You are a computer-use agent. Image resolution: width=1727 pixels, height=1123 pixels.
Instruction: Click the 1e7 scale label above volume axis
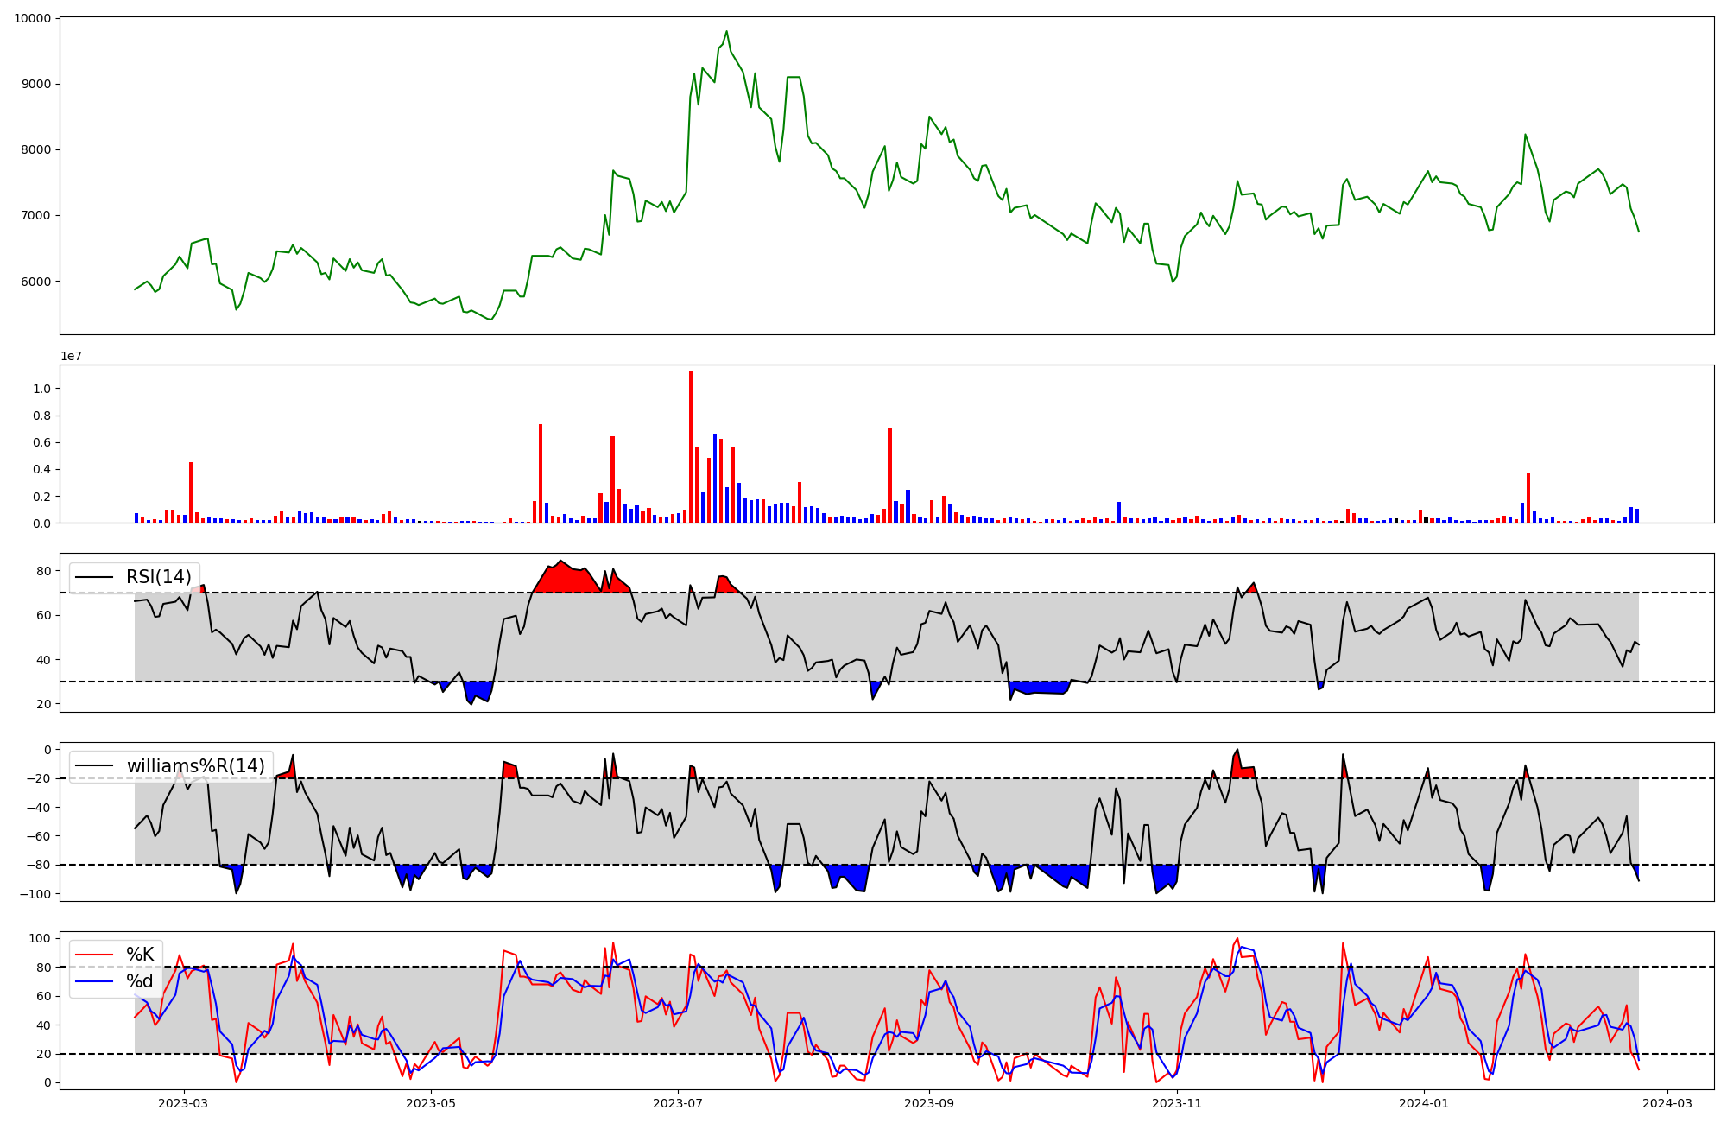pos(71,357)
